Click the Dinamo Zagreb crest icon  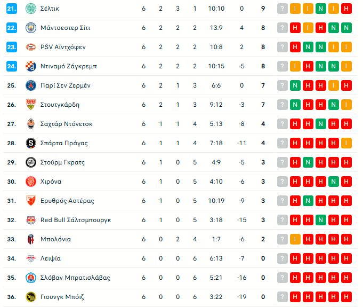click(x=31, y=66)
